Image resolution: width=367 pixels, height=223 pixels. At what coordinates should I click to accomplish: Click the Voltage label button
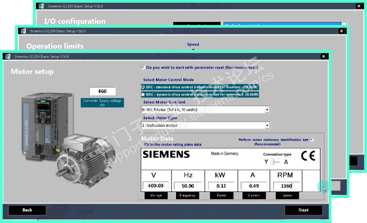coord(156,195)
